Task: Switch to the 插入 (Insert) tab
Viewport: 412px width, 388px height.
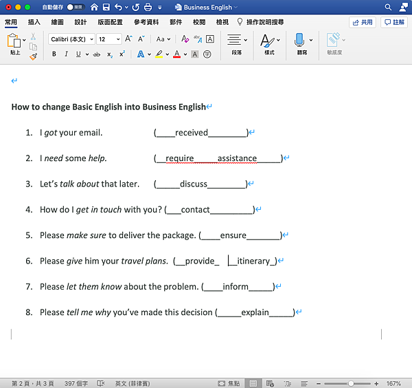Action: coord(34,22)
